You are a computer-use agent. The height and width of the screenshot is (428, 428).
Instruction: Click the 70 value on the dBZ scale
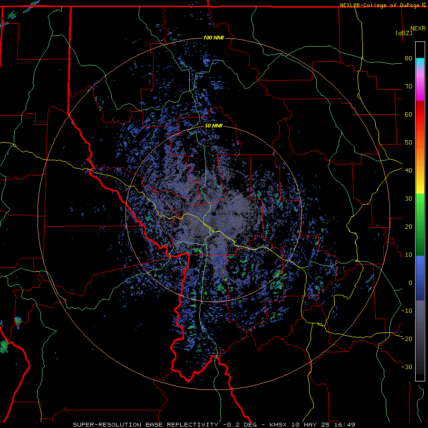point(409,87)
